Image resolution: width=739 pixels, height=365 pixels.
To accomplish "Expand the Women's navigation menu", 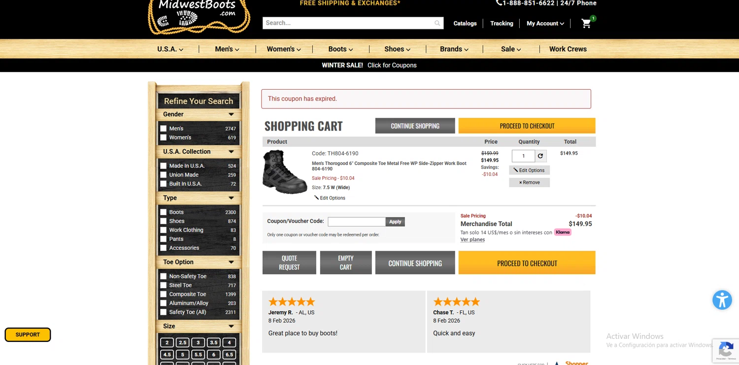I will pyautogui.click(x=284, y=49).
